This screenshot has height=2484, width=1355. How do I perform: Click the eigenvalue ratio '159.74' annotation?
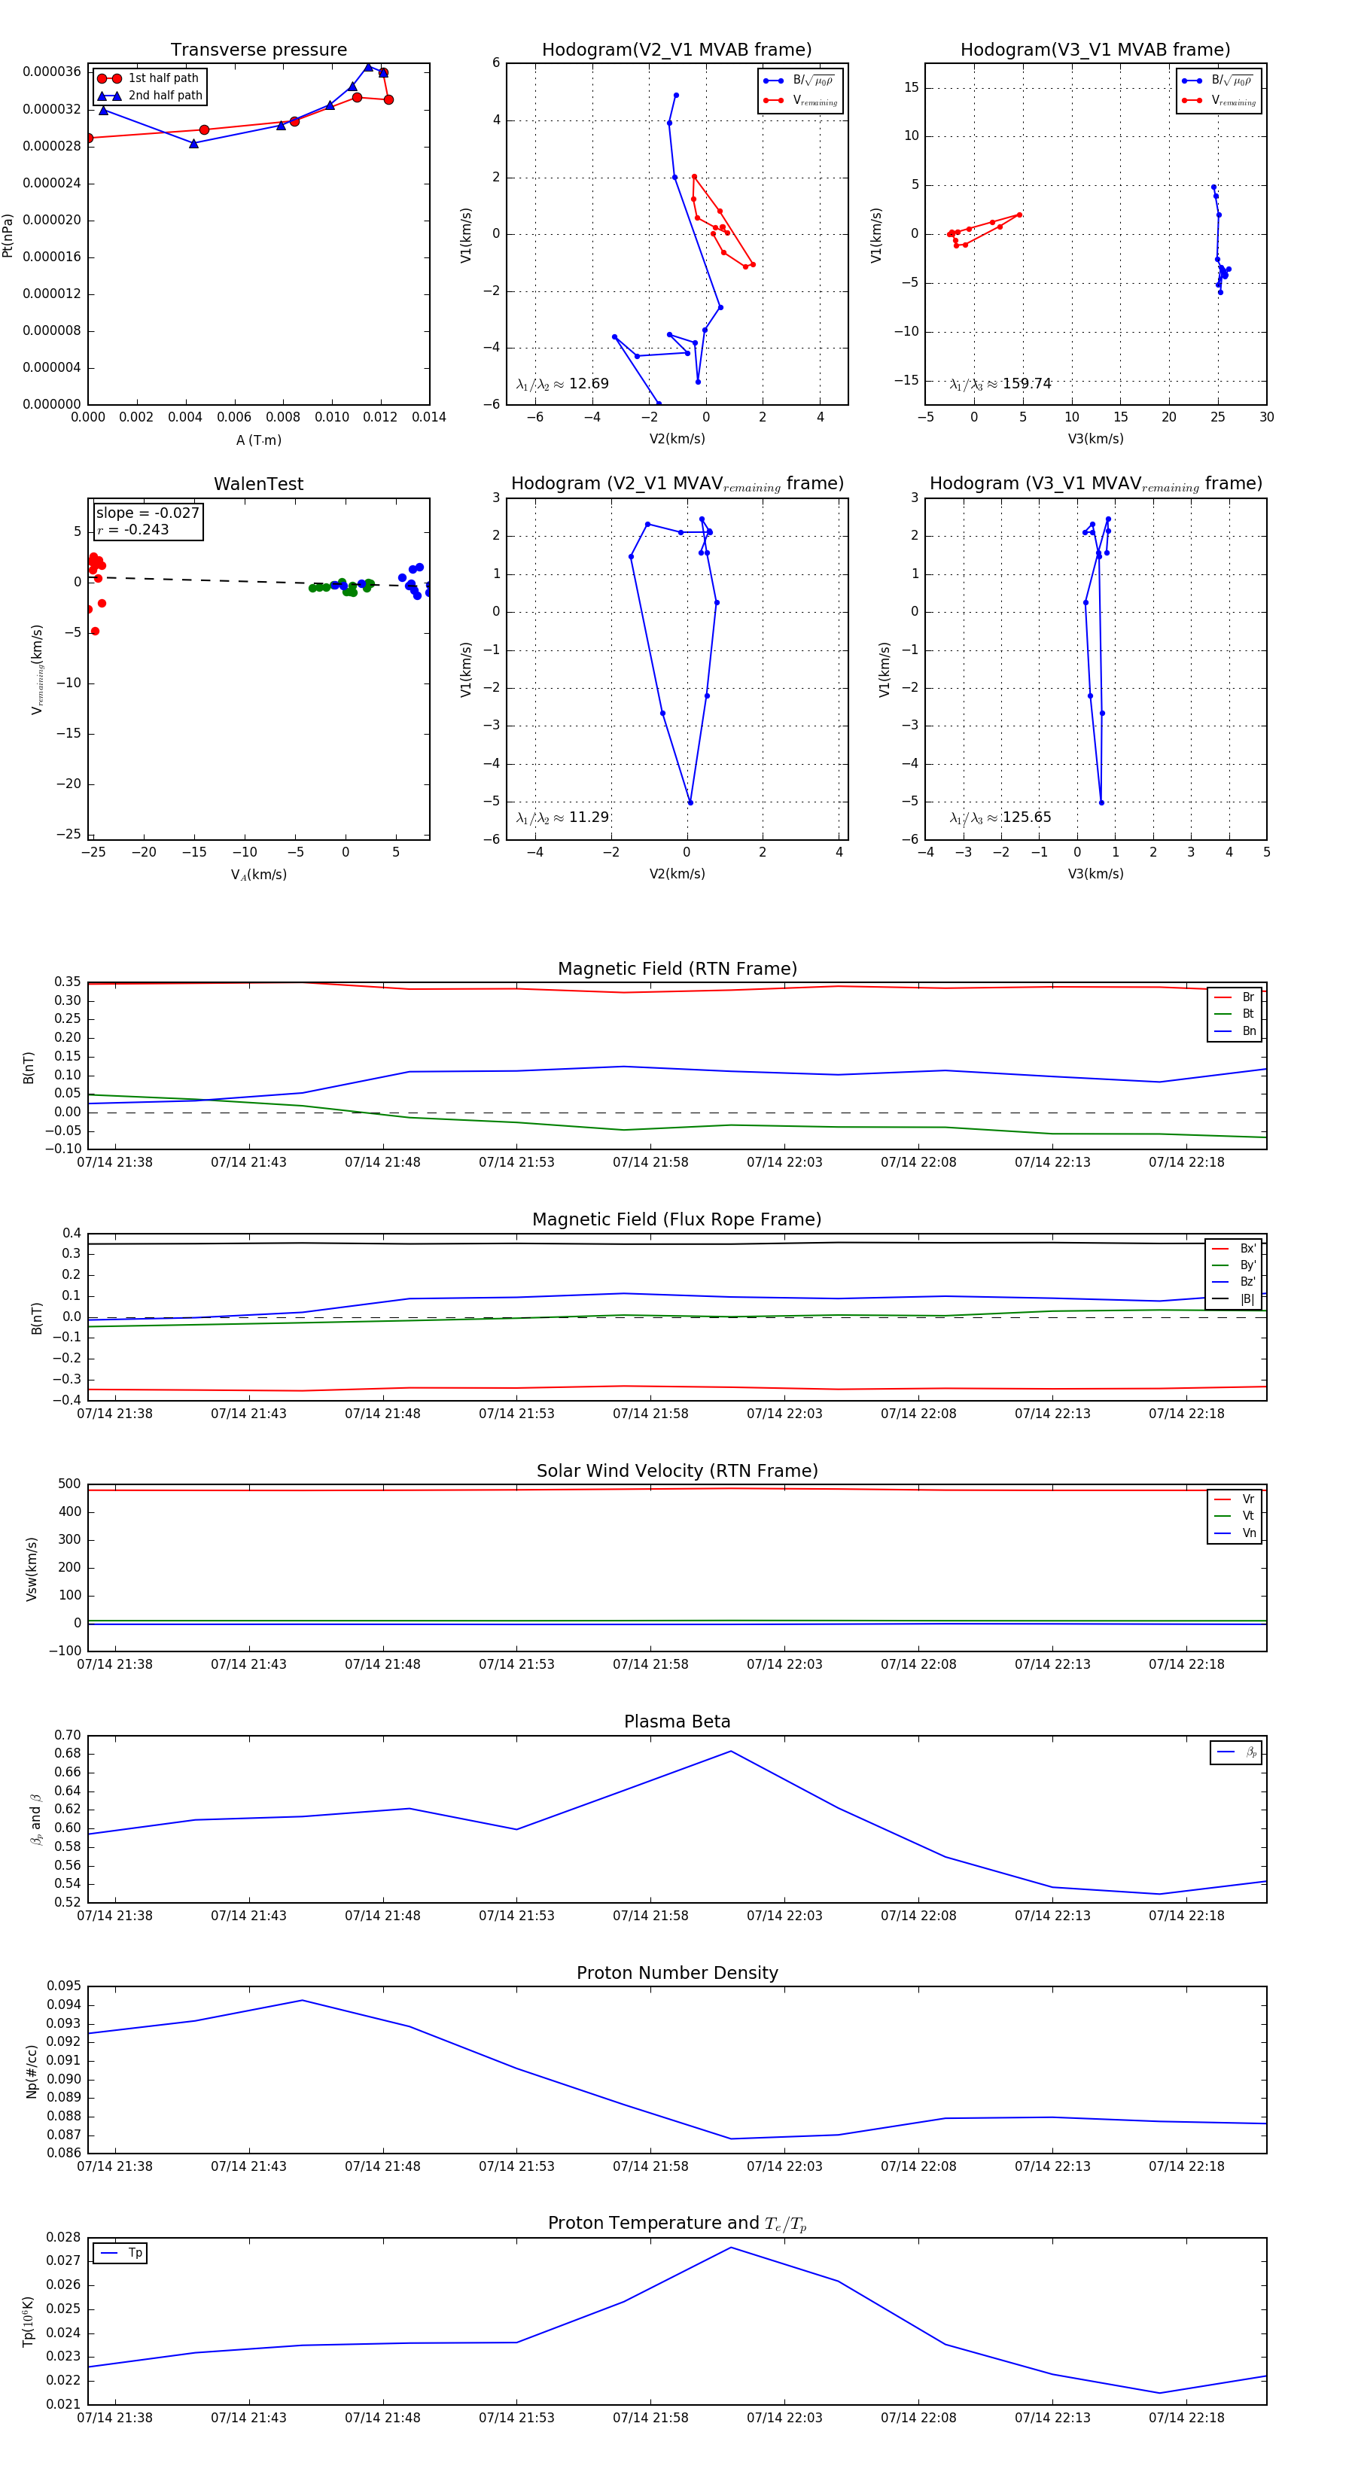point(1000,384)
